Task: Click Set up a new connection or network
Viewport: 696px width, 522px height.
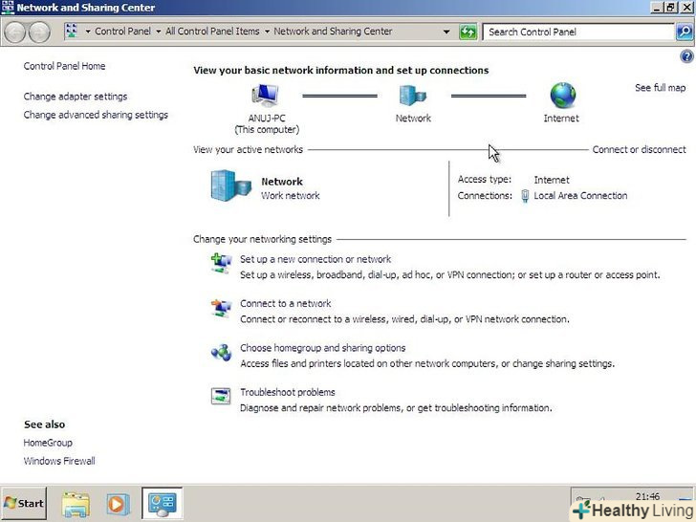Action: tap(315, 259)
